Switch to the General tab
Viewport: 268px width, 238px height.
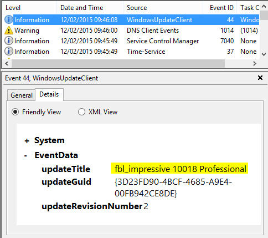point(22,95)
